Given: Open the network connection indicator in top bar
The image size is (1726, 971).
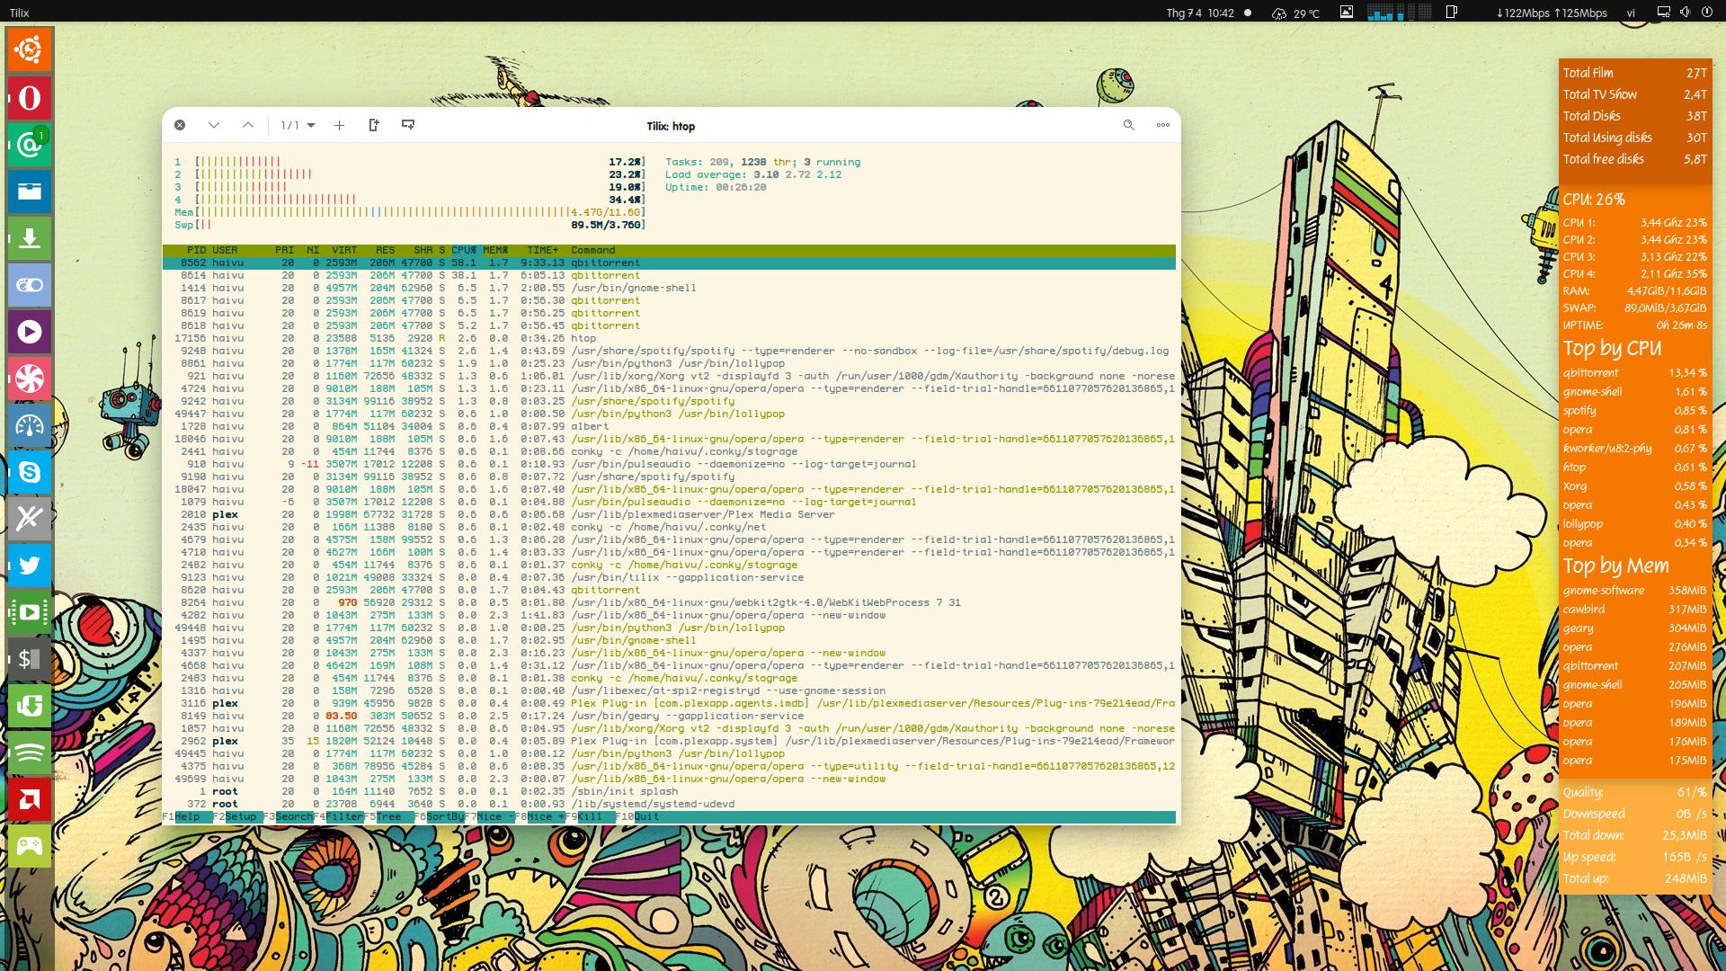Looking at the screenshot, I should coord(1663,13).
